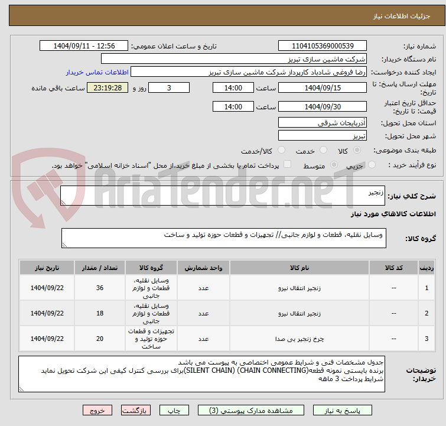
Task: Click the announcement date field 1404/09/11 - 12:56
Action: (x=84, y=46)
